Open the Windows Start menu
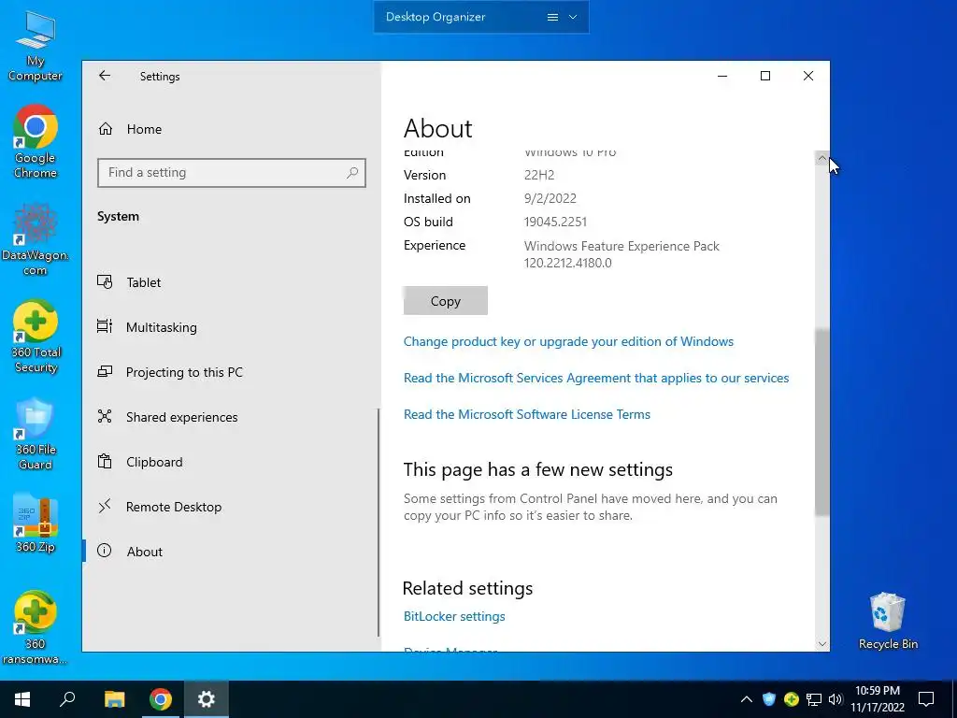Viewport: 957px width, 718px height. click(x=22, y=699)
